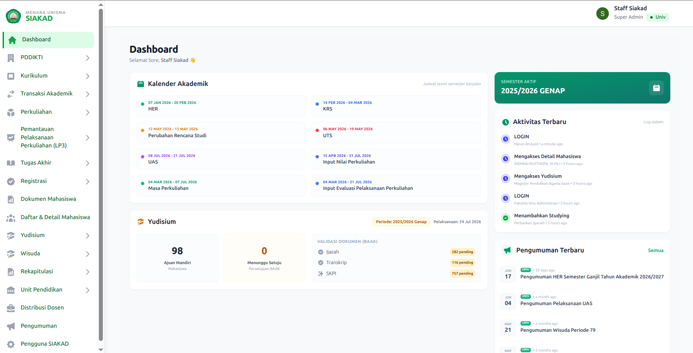Expand the Transaksi Akademik chevron
The height and width of the screenshot is (353, 693).
[87, 94]
